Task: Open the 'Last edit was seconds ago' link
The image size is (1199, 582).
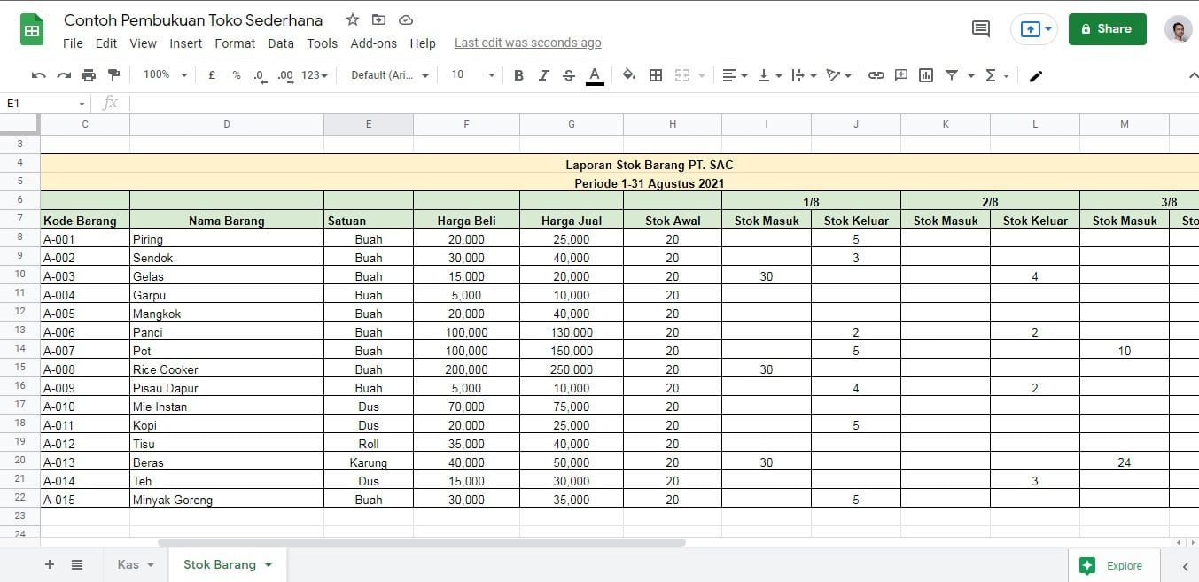Action: [x=527, y=43]
